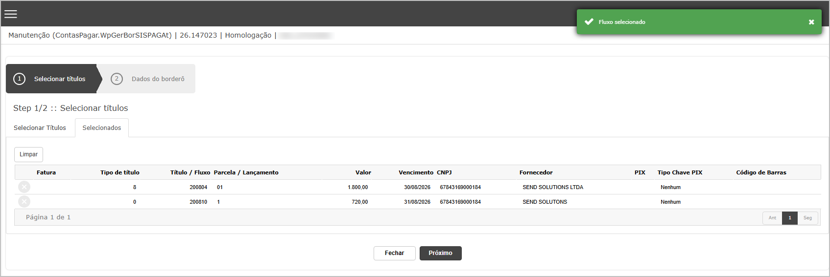This screenshot has height=277, width=830.
Task: Open the Selecionados tab
Action: tap(102, 128)
